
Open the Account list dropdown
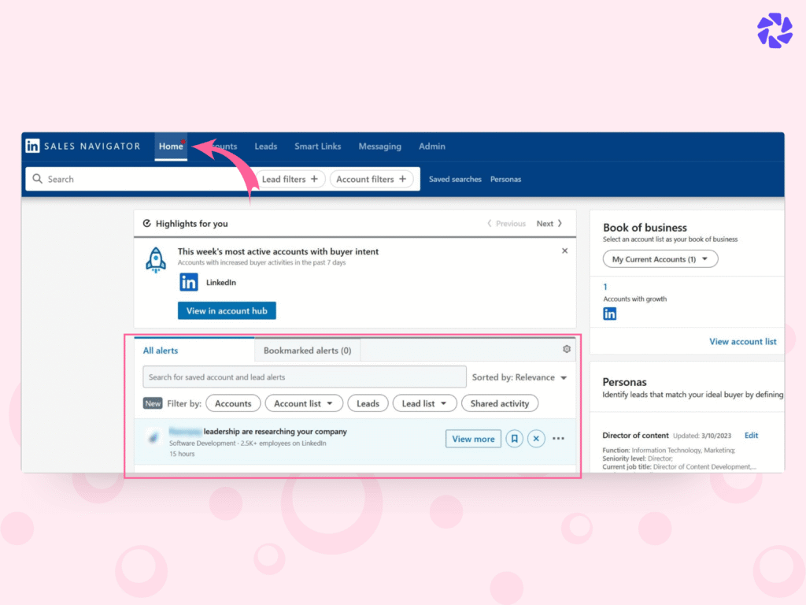click(304, 403)
